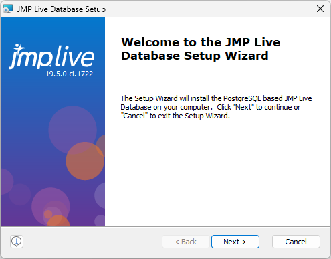The image size is (331, 259).
Task: Click the Welcome to the JMP Live heading
Action: (x=201, y=49)
